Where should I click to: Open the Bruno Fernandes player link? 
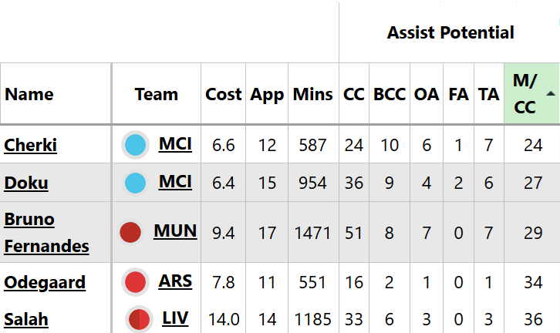46,232
